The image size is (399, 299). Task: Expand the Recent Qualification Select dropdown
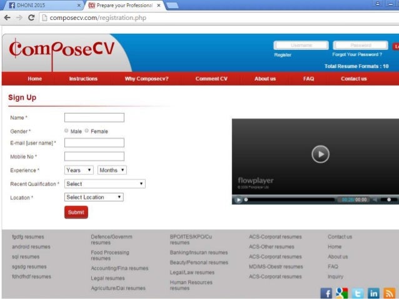tap(105, 184)
